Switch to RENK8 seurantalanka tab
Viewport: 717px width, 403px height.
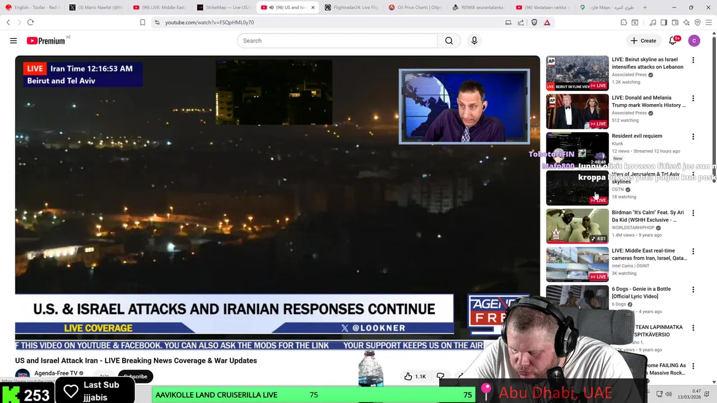pyautogui.click(x=479, y=8)
